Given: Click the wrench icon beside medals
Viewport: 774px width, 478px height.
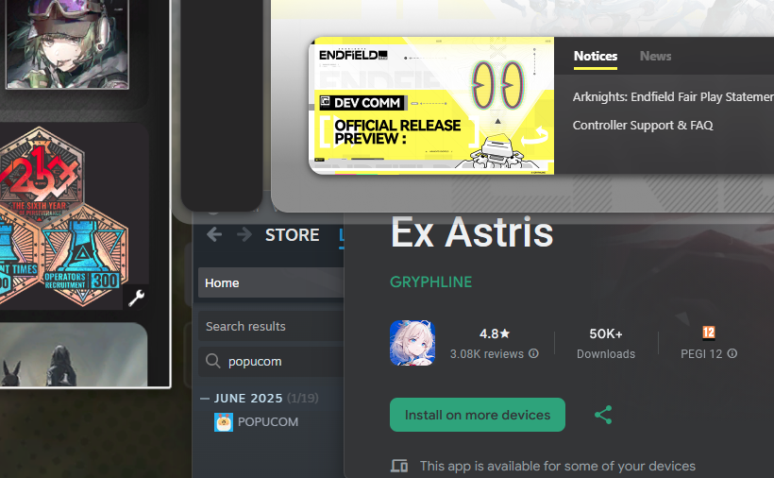Looking at the screenshot, I should click(x=136, y=298).
